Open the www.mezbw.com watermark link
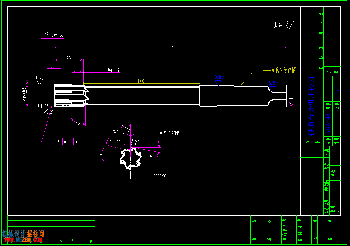The width and height of the screenshot is (350, 246). click(x=22, y=240)
